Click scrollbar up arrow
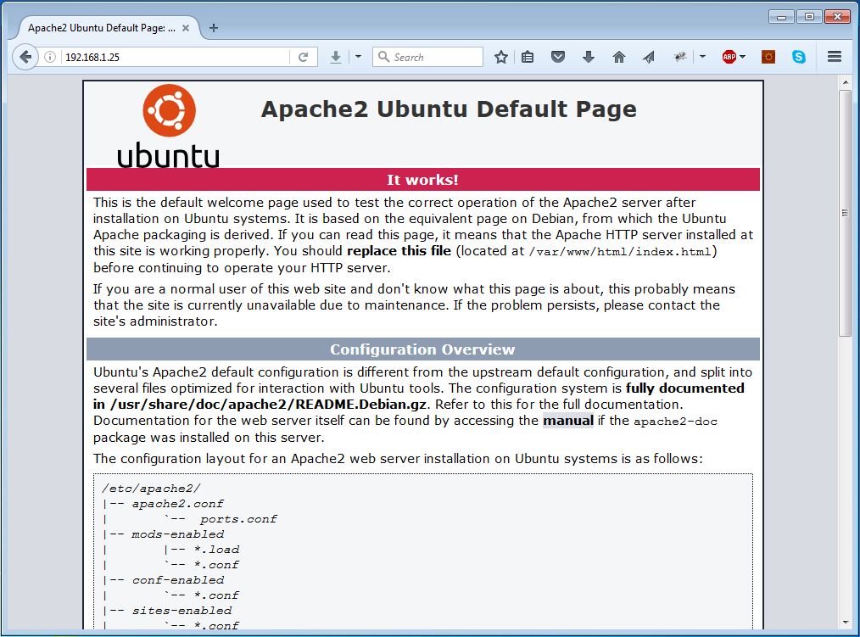860x637 pixels. pyautogui.click(x=846, y=83)
